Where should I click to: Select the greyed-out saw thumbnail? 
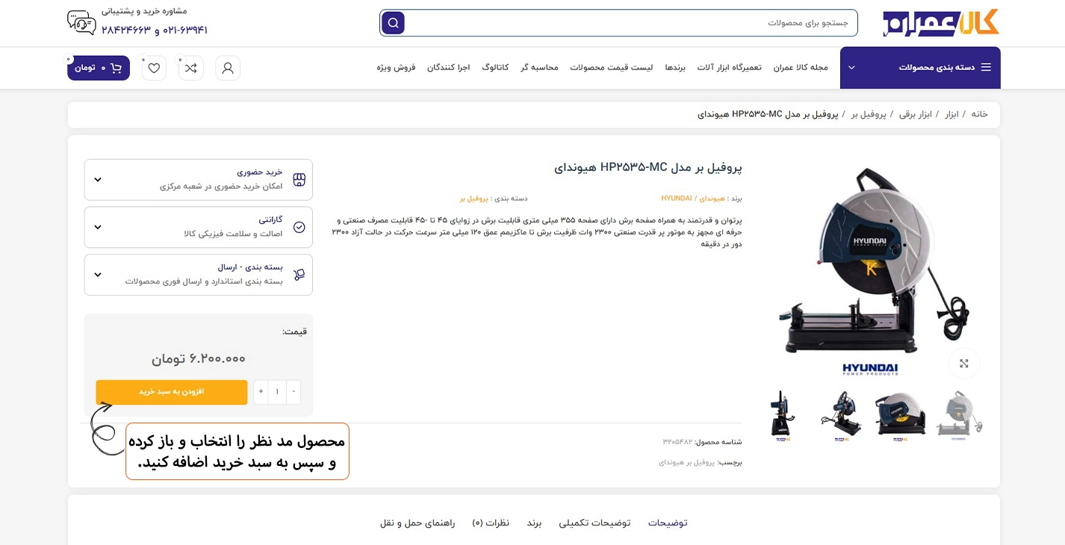(959, 414)
